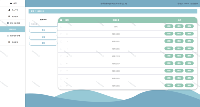Click the 新增 button

pos(43,37)
